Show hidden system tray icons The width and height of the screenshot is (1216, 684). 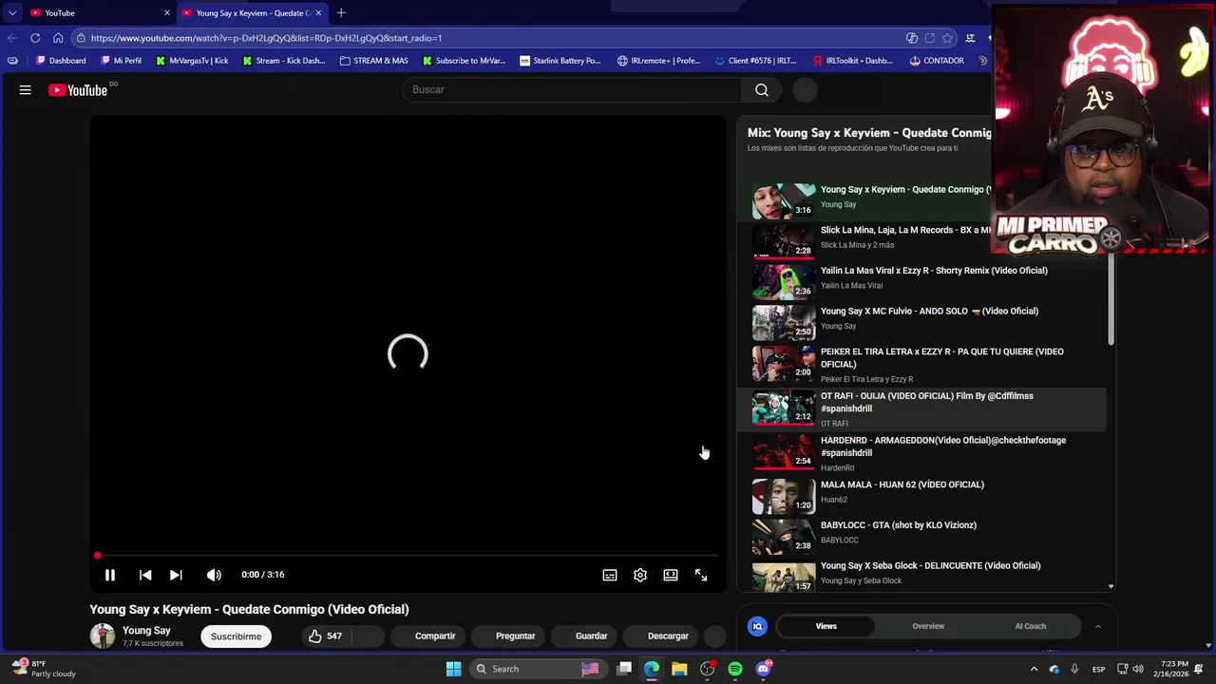click(x=1035, y=669)
